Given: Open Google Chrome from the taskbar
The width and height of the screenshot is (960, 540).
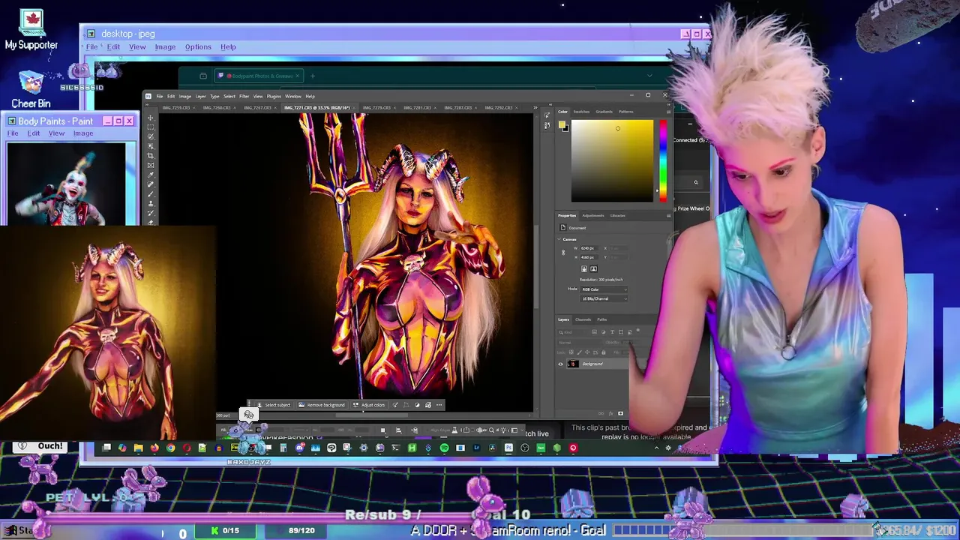Looking at the screenshot, I should point(170,448).
